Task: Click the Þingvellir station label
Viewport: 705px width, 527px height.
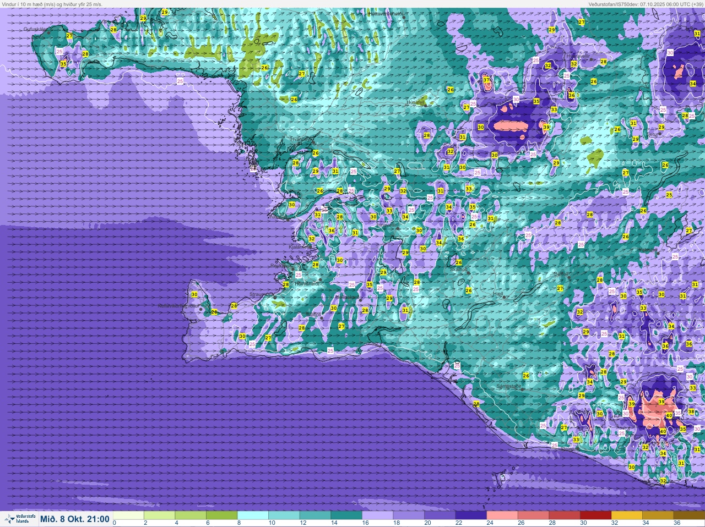Action: pos(386,225)
